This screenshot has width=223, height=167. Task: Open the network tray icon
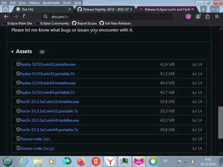tap(186, 162)
